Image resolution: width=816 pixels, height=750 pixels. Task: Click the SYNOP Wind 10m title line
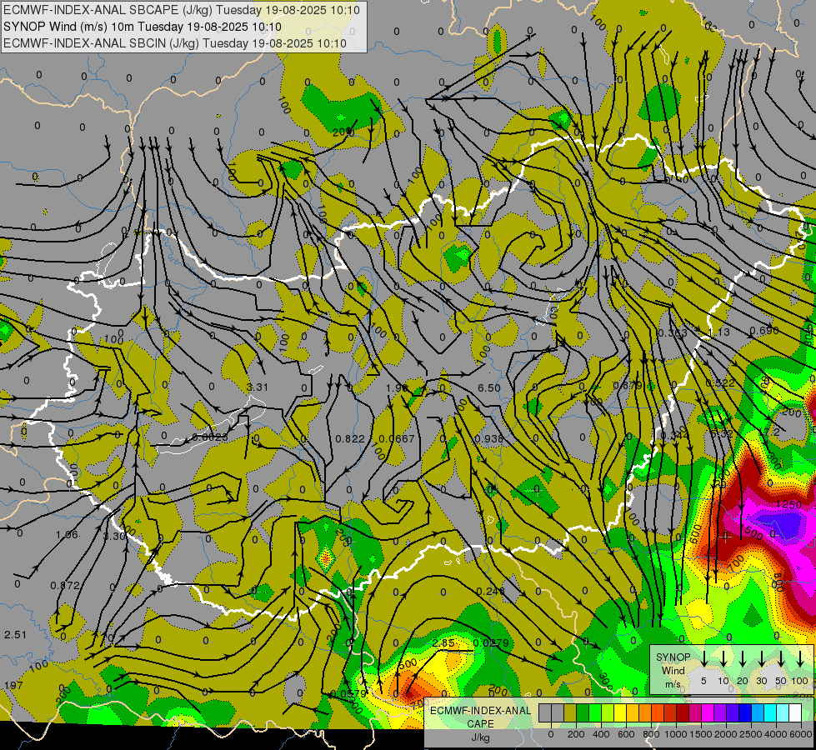(142, 27)
